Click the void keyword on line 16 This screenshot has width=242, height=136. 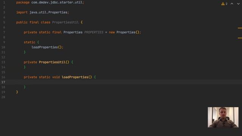(x=56, y=77)
